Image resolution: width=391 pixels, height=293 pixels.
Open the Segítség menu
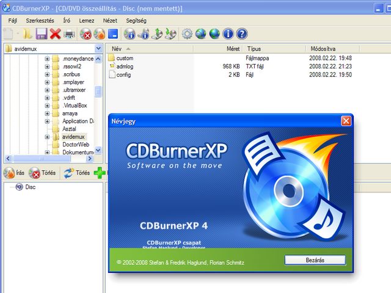click(136, 20)
